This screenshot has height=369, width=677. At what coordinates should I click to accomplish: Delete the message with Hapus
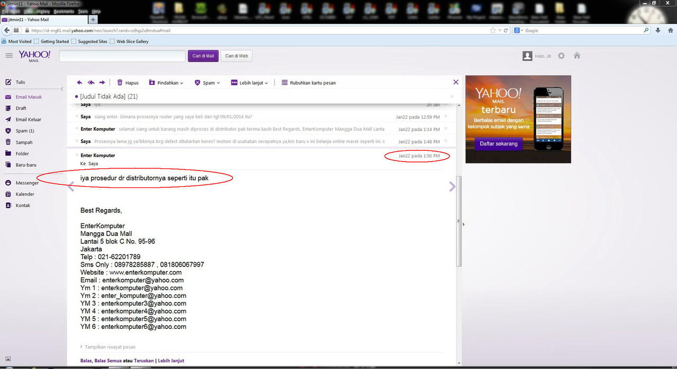pos(127,82)
